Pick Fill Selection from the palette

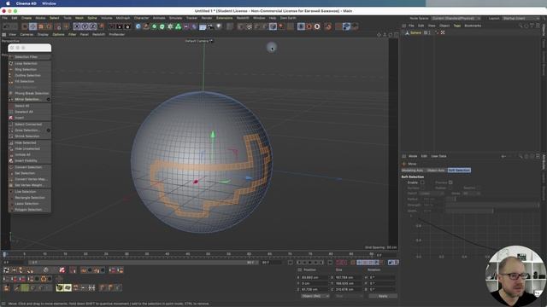(25, 81)
